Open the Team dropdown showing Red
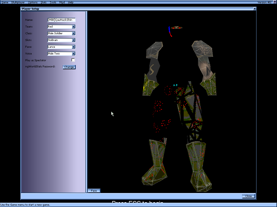This screenshot has width=277, height=207. [74, 26]
